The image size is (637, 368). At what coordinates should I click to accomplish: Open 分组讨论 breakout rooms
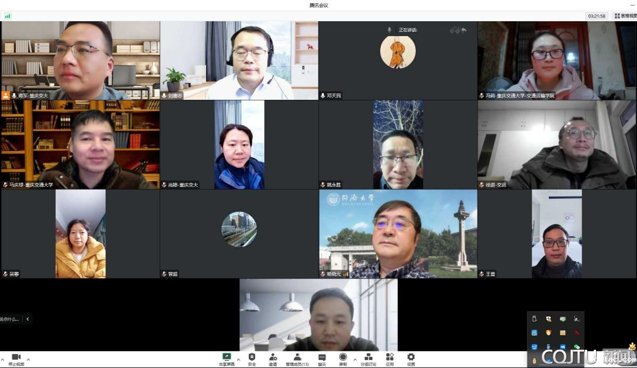(368, 357)
